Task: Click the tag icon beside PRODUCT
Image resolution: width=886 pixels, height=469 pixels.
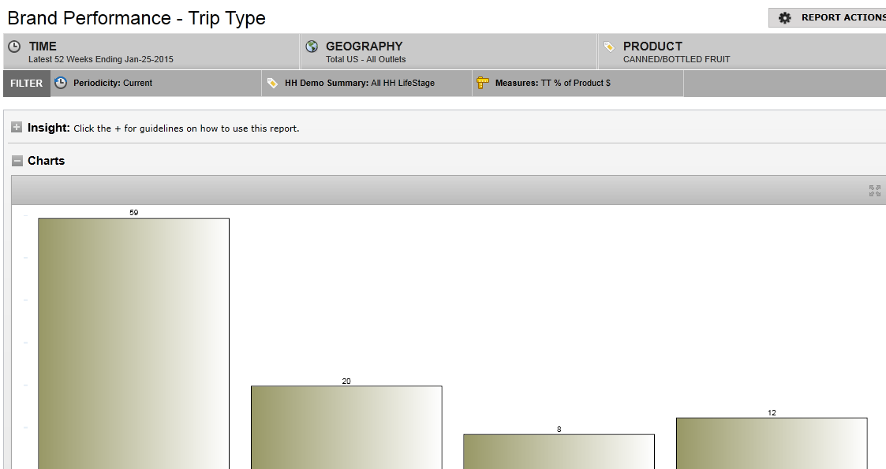Action: click(x=608, y=47)
